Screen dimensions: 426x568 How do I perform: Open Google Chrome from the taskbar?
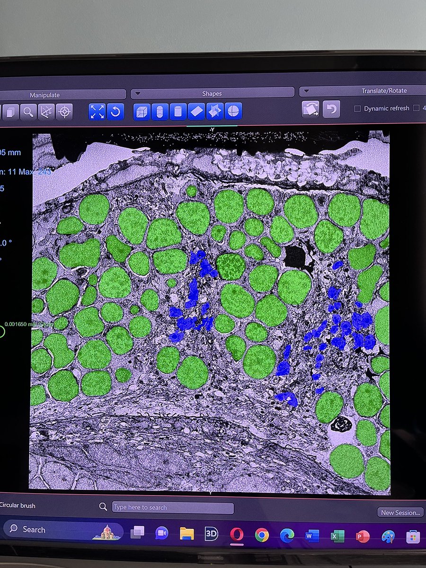[x=262, y=535]
